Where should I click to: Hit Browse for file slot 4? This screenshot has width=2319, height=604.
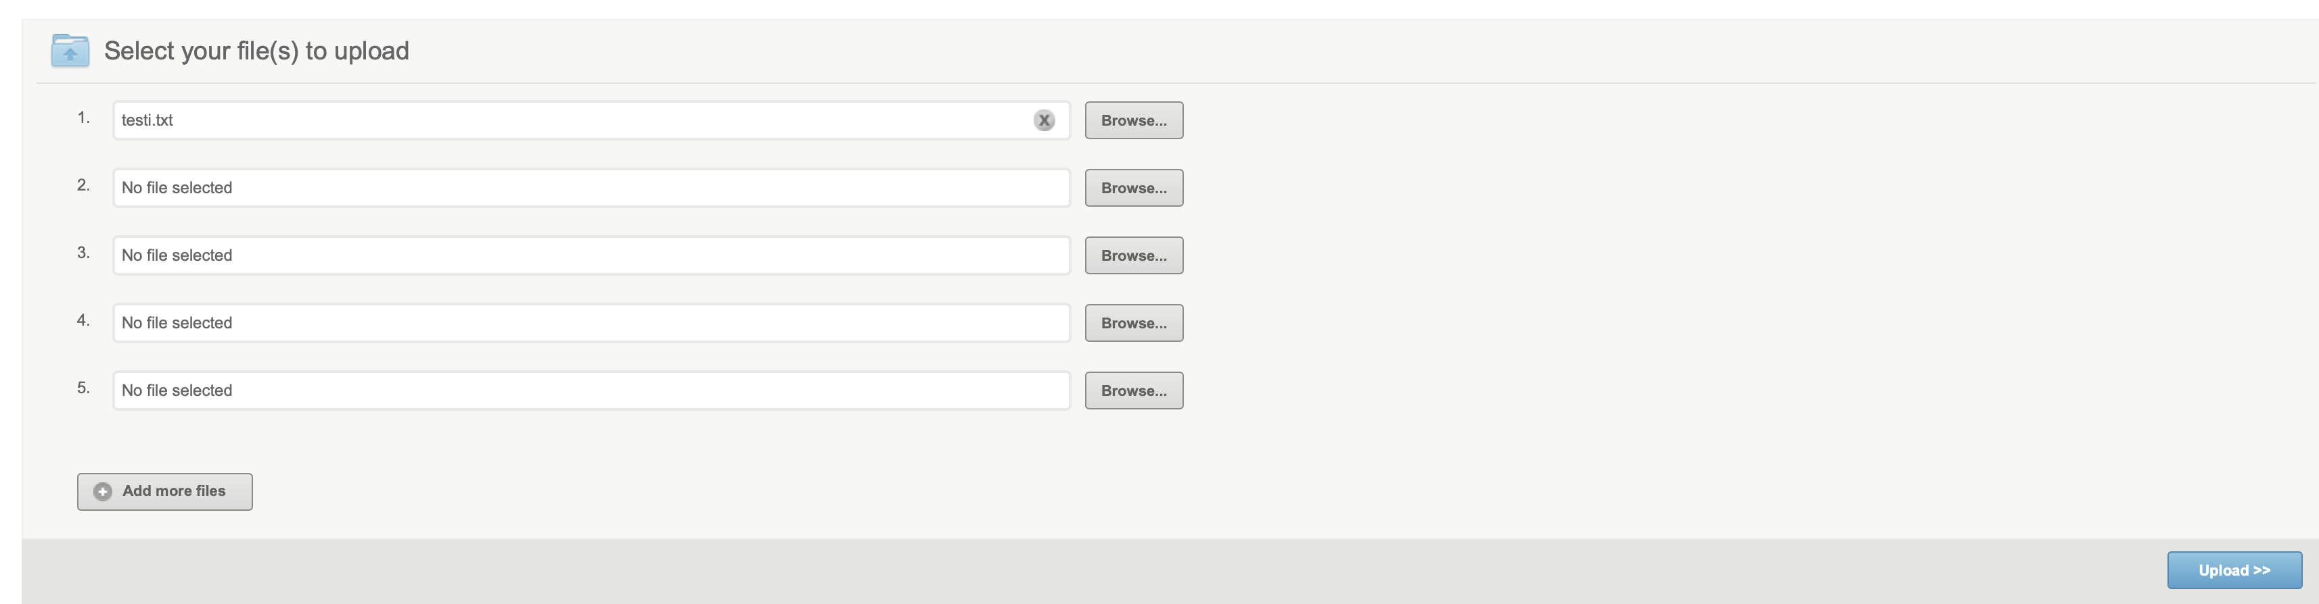(x=1133, y=323)
